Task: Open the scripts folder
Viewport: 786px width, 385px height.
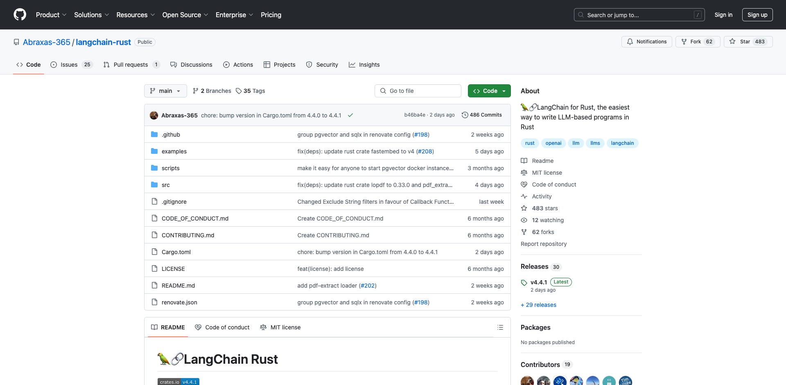Action: tap(170, 168)
